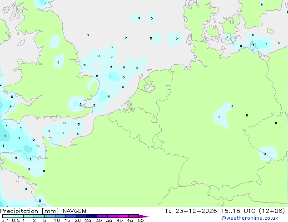Click the 'Tu 23-12-2025' date text
The width and height of the screenshot is (288, 222).
(191, 211)
